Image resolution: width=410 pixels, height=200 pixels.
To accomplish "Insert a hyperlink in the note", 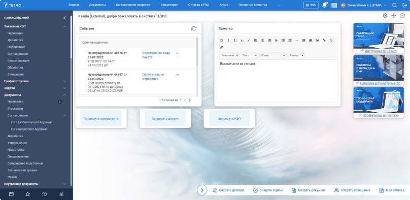I will (324, 40).
